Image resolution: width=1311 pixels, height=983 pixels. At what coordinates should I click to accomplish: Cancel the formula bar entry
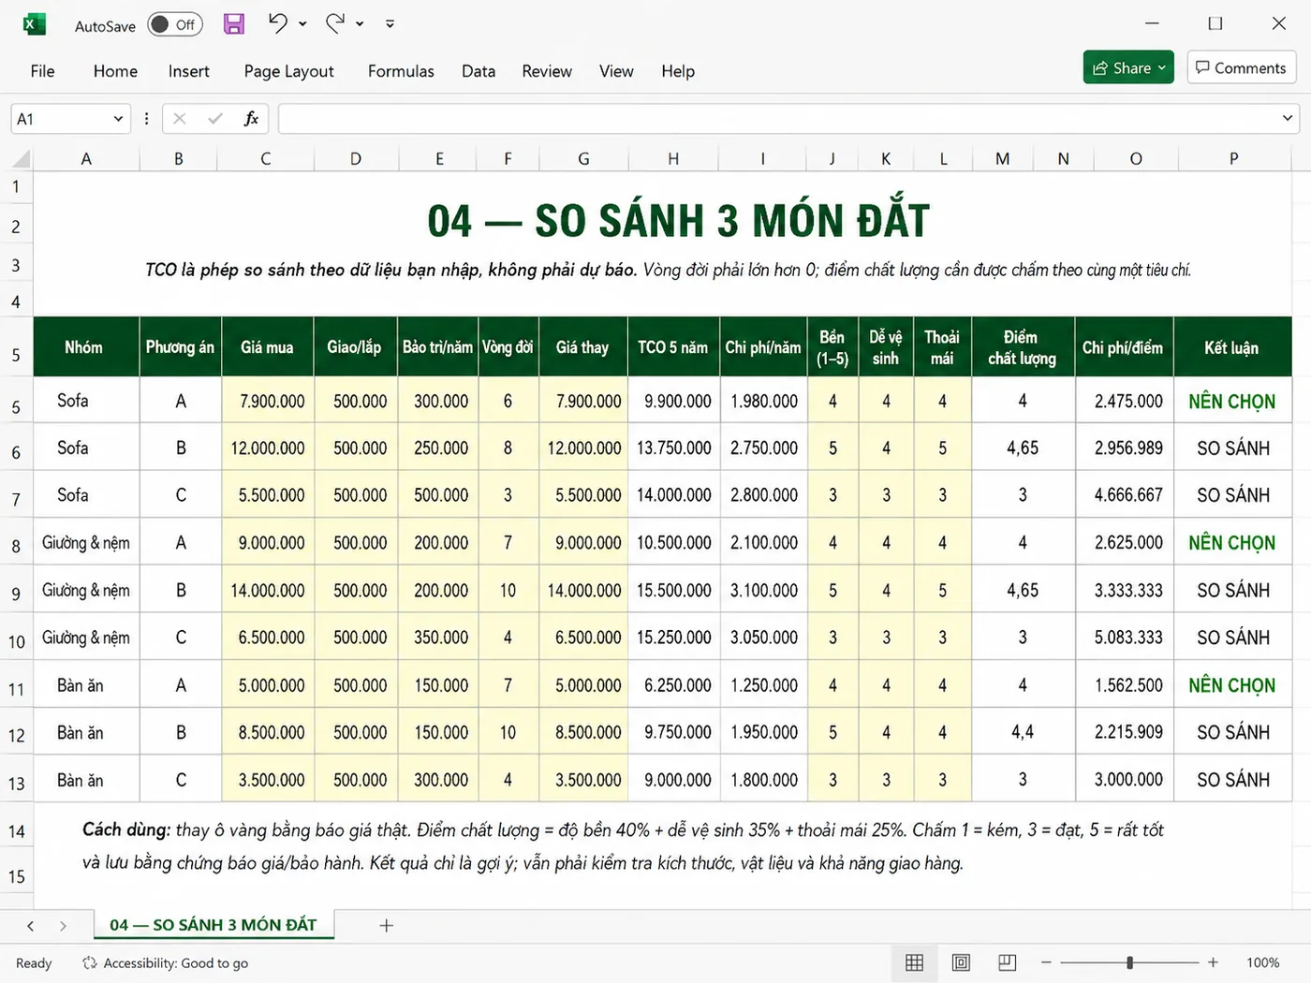pos(180,119)
